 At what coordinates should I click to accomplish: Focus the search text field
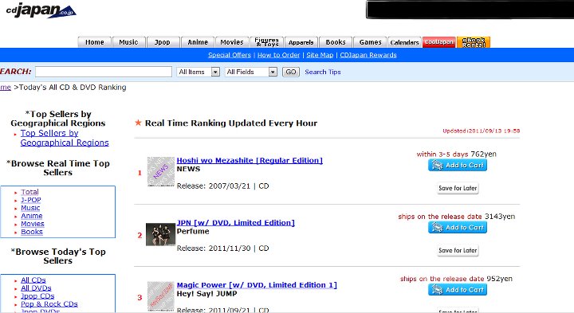click(104, 72)
